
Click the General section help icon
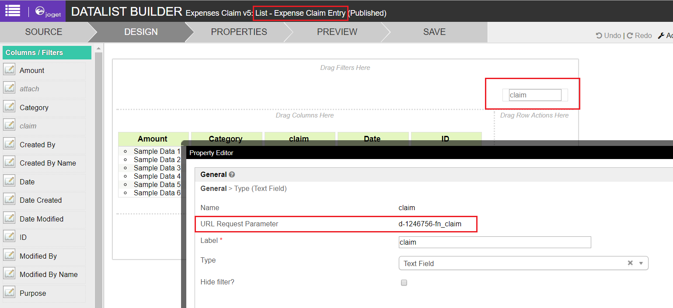(232, 175)
